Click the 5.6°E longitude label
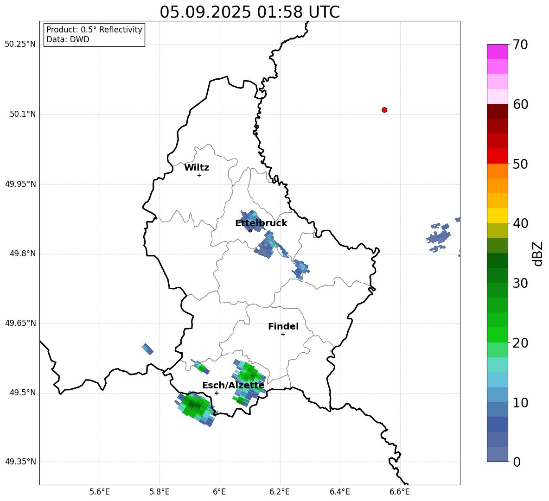Viewport: 549px width, 501px height. coord(100,492)
